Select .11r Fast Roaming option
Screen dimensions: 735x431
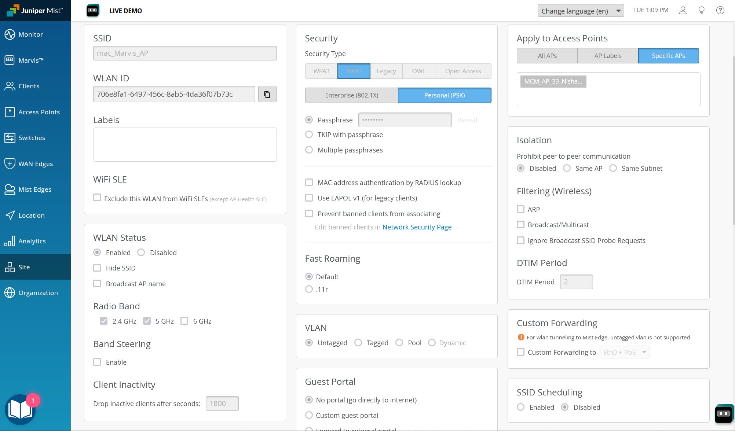pos(308,289)
